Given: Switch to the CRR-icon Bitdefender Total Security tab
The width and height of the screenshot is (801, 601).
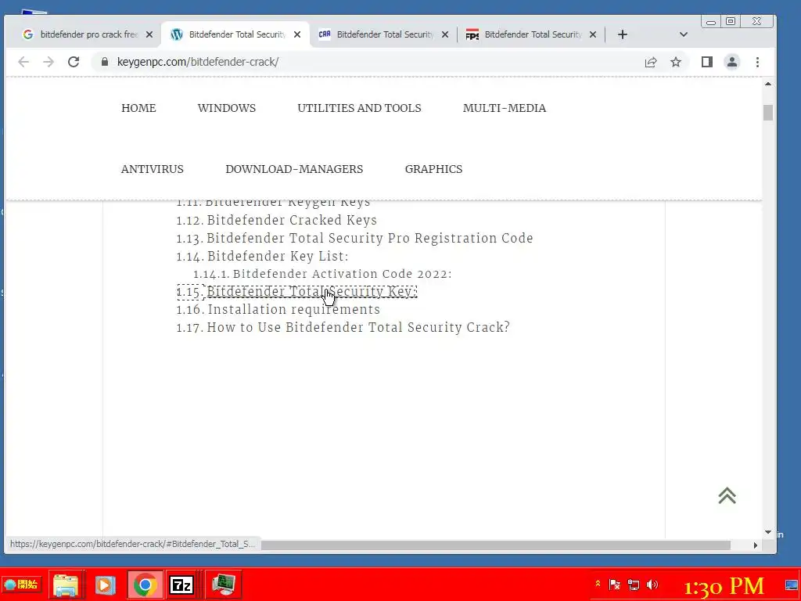Looking at the screenshot, I should [383, 34].
